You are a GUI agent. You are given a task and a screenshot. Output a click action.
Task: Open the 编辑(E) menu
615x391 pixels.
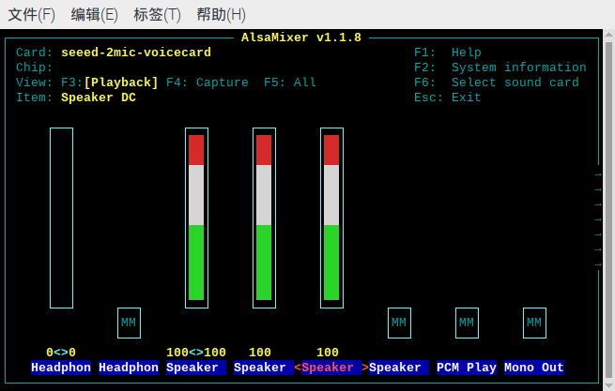click(95, 15)
